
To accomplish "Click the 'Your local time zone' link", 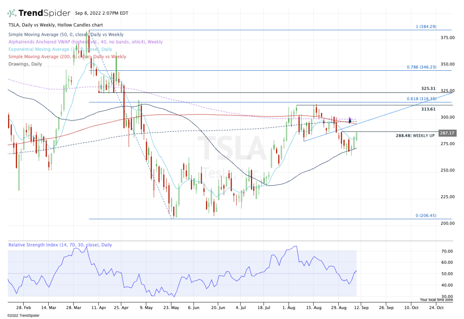I will pos(437,300).
